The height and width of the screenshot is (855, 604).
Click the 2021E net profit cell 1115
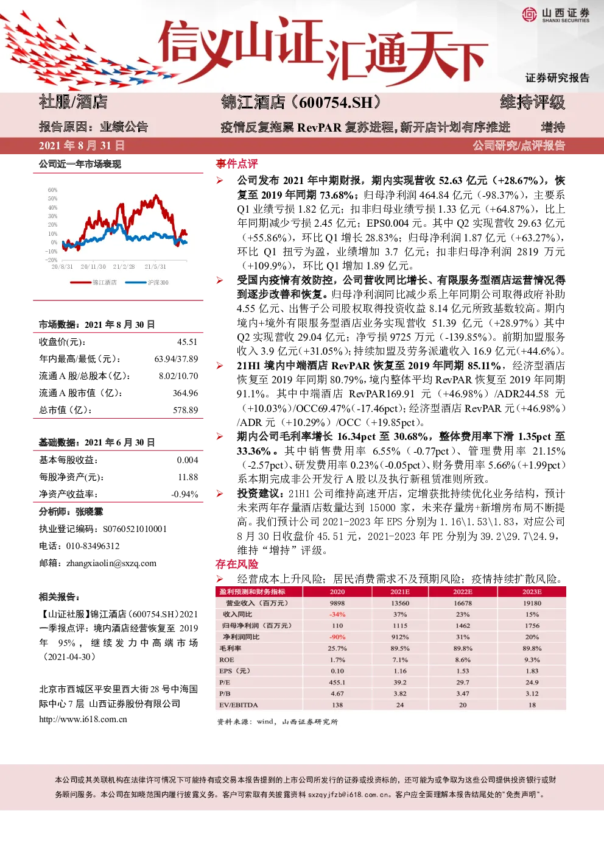pos(400,626)
